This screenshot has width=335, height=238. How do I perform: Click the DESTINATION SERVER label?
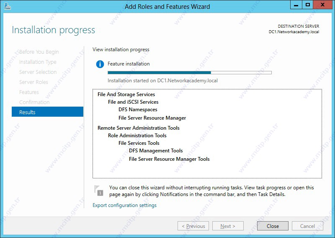(x=298, y=26)
